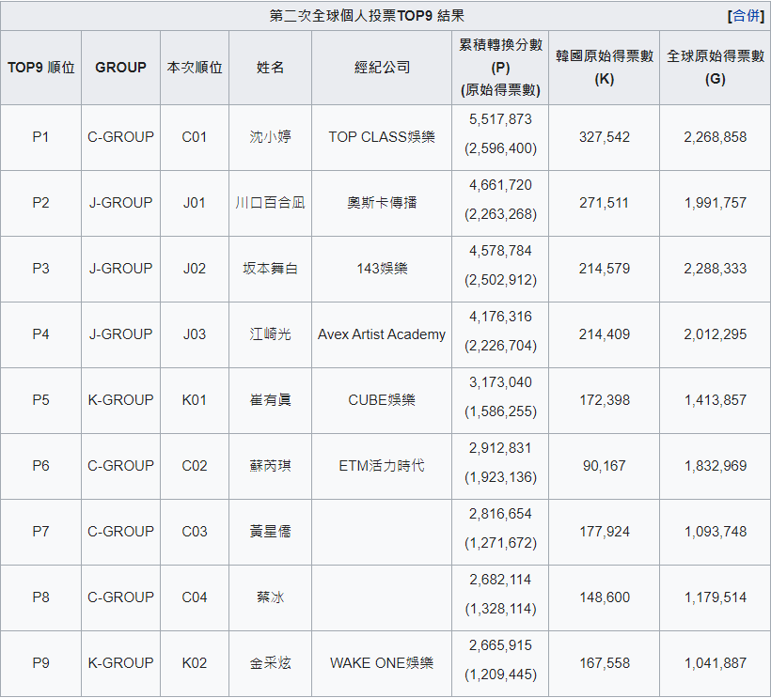The width and height of the screenshot is (771, 698).
Task: Click the name 蘇芮琪
Action: coord(270,466)
